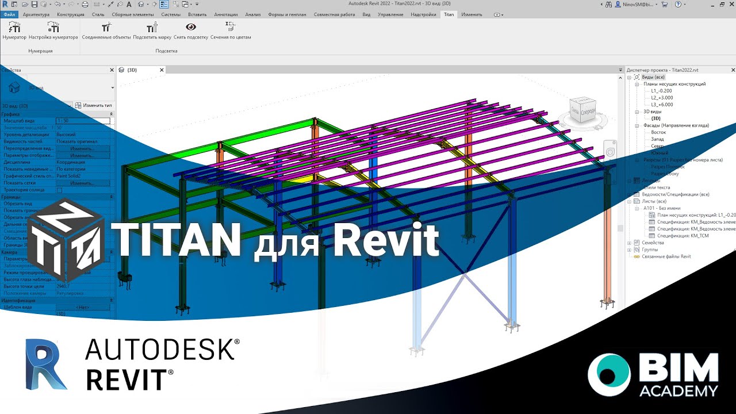The image size is (736, 414).
Task: Switch to Аннотации ribbon tab
Action: tap(225, 14)
